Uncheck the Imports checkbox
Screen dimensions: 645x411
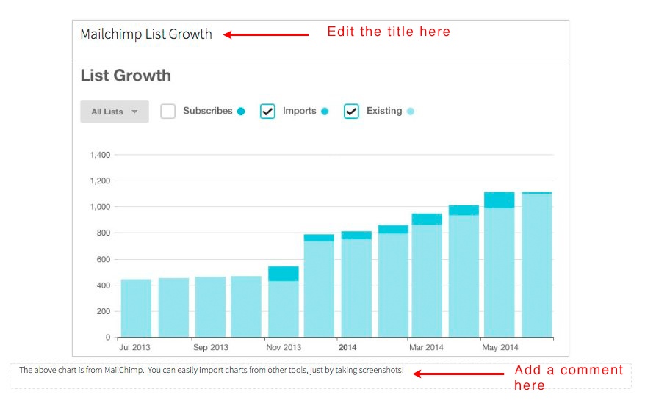(267, 112)
